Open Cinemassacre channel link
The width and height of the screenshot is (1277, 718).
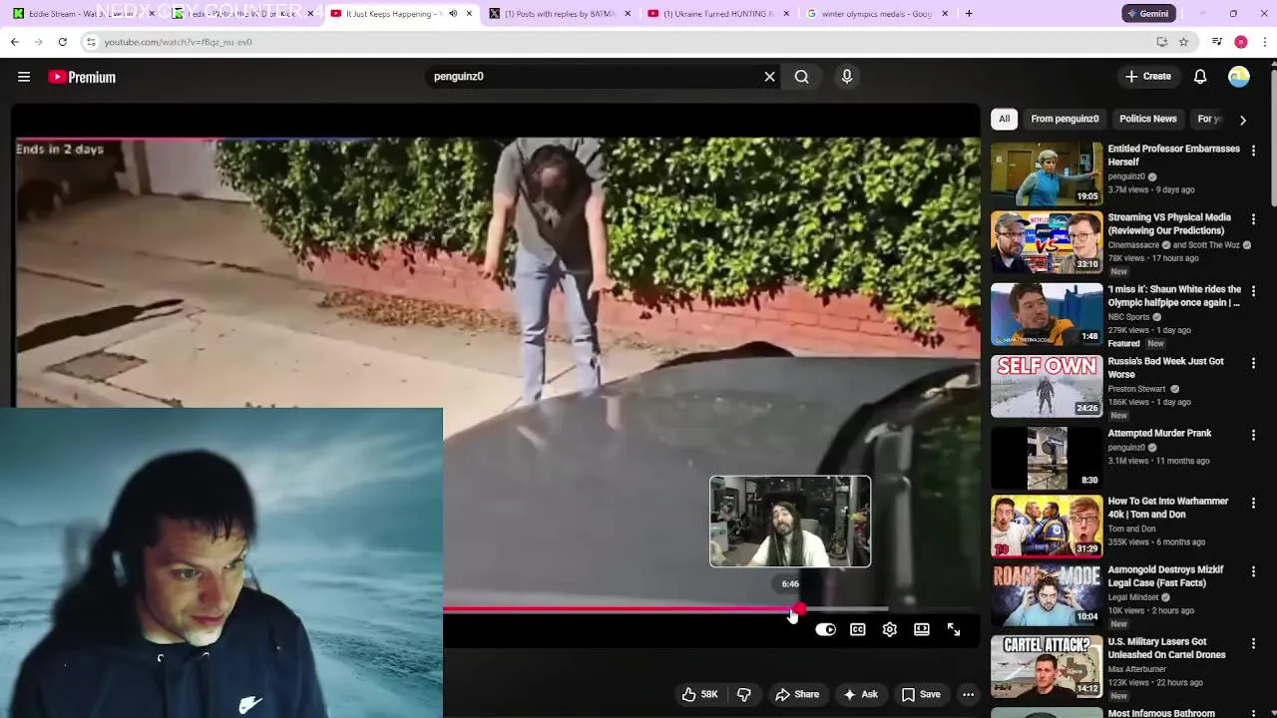1134,245
